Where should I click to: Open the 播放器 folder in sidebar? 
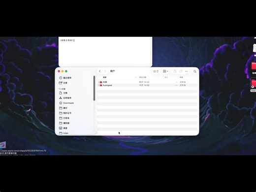pyautogui.click(x=66, y=123)
